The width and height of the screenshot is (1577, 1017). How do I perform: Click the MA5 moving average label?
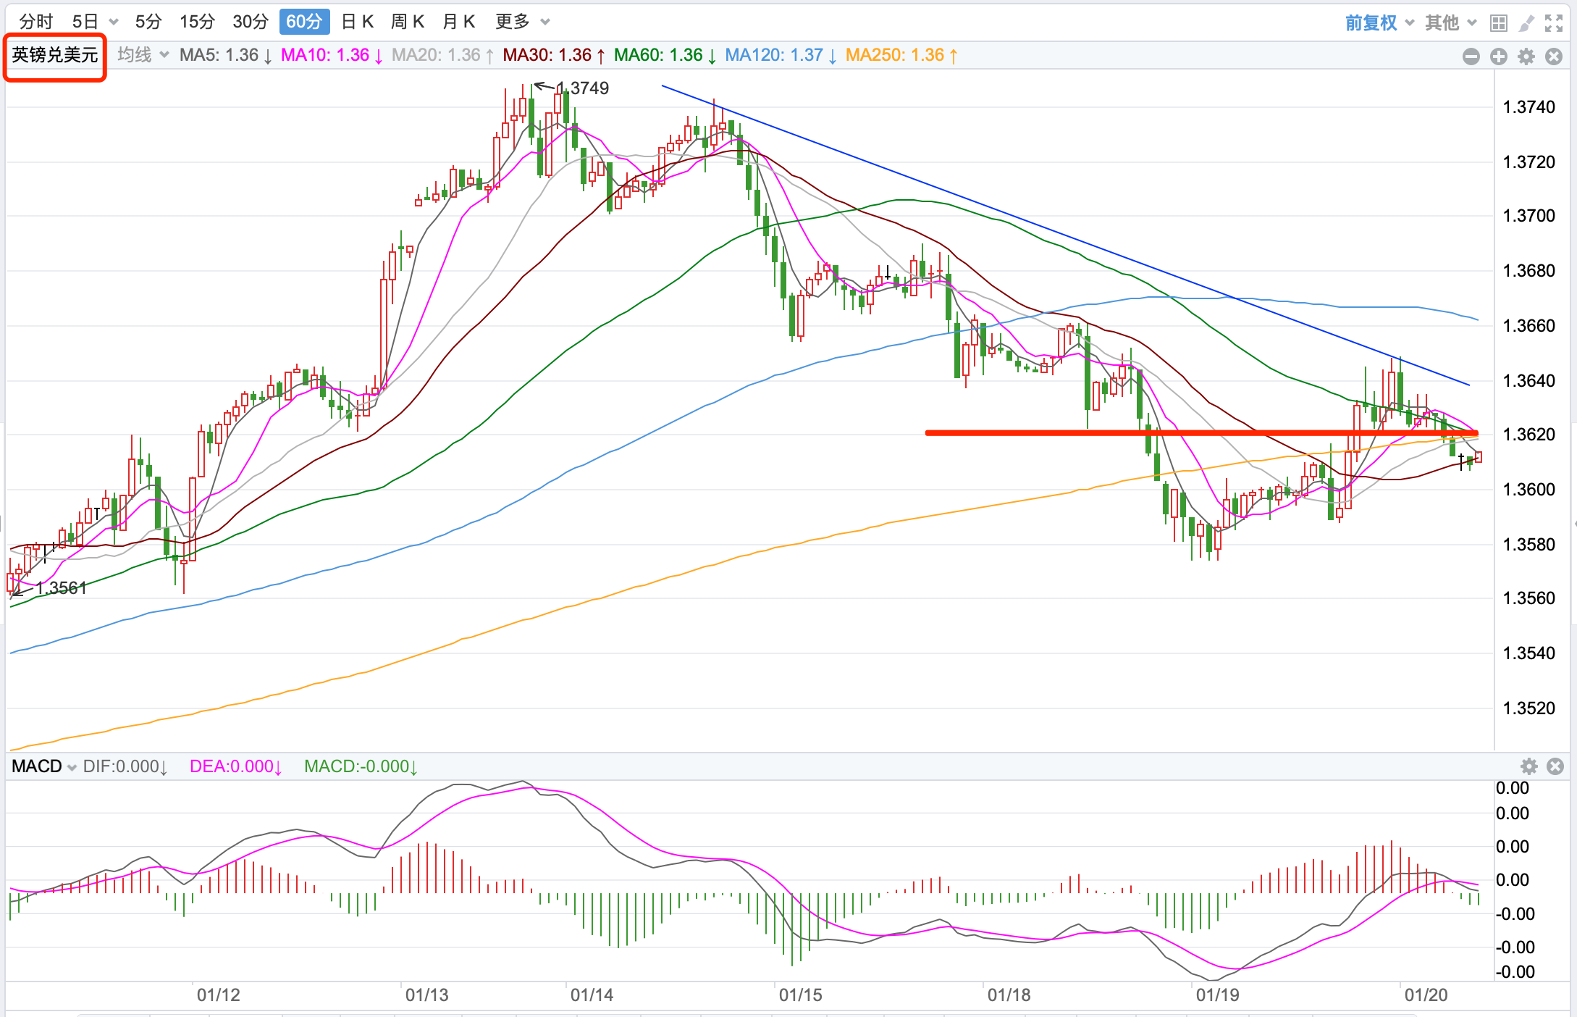[226, 55]
